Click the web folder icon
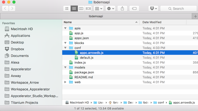Screen dimensions: 198x111 [71, 82]
